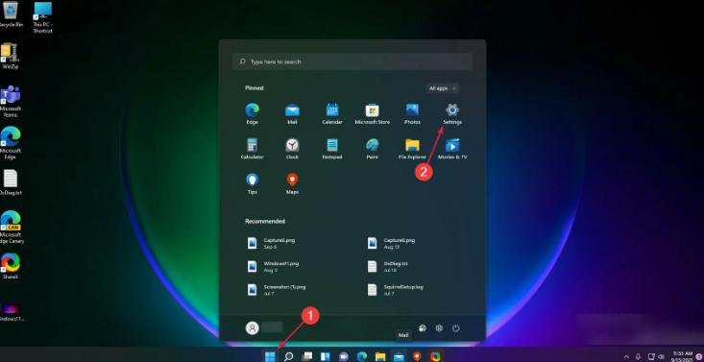The image size is (704, 362).
Task: Open the clock and date flyout
Action: click(x=683, y=356)
